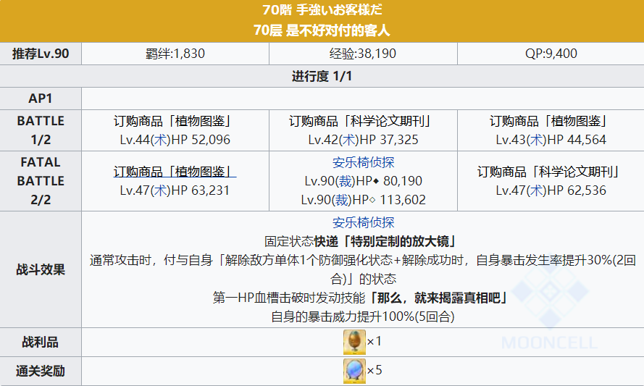Click the 羁绊:1,830 cell

point(175,54)
